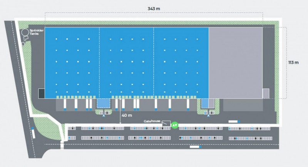The width and height of the screenshot is (308, 167).
Task: Click the truck on the bottom road
Action: coord(195,146)
